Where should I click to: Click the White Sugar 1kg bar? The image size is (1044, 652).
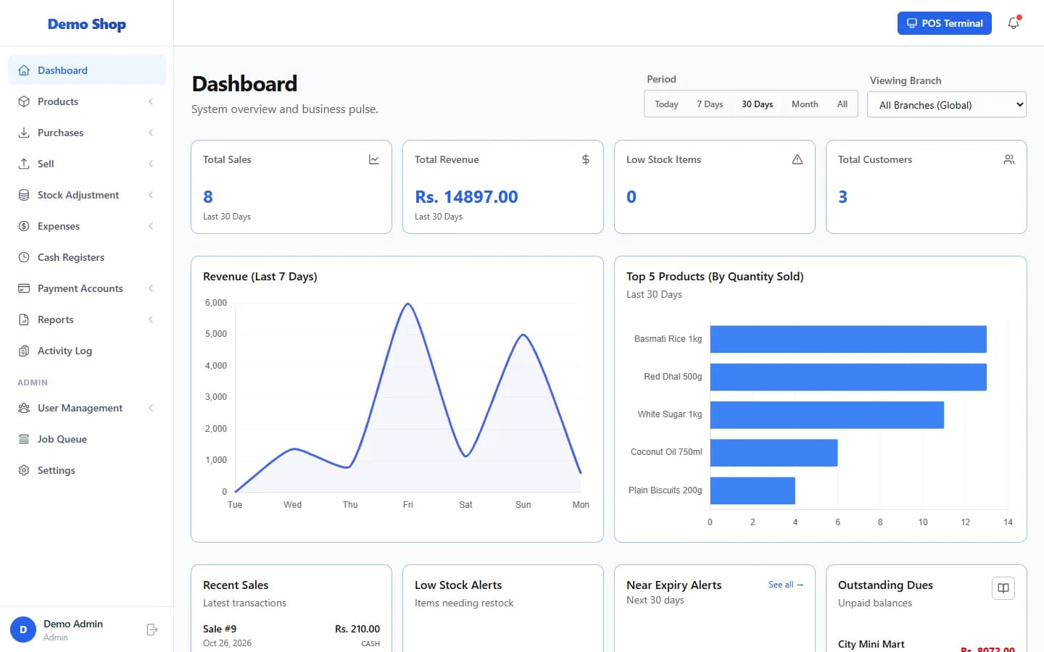coord(827,415)
